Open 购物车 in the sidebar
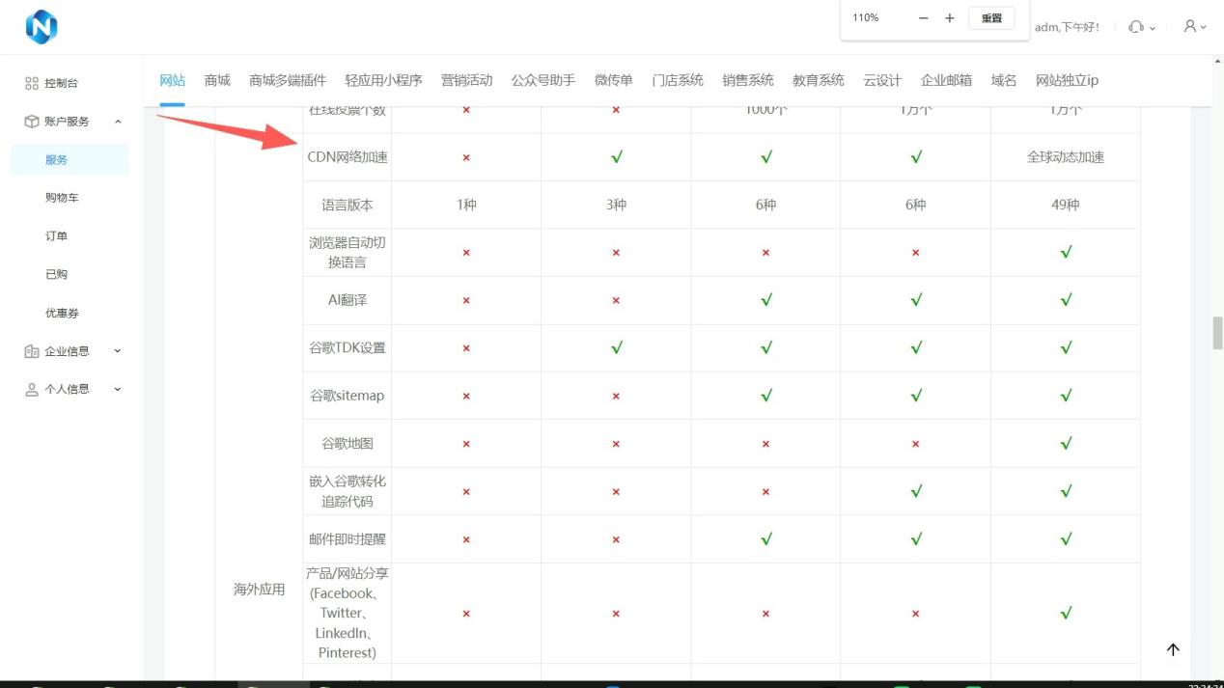1224x688 pixels. [62, 198]
